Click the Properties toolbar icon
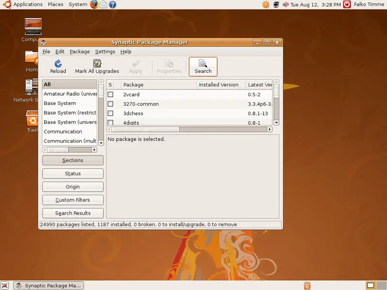The width and height of the screenshot is (387, 290). [x=169, y=64]
